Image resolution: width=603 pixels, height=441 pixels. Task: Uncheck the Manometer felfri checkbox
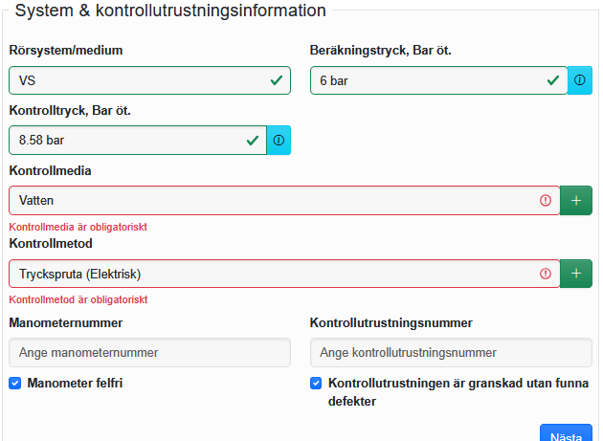(15, 383)
